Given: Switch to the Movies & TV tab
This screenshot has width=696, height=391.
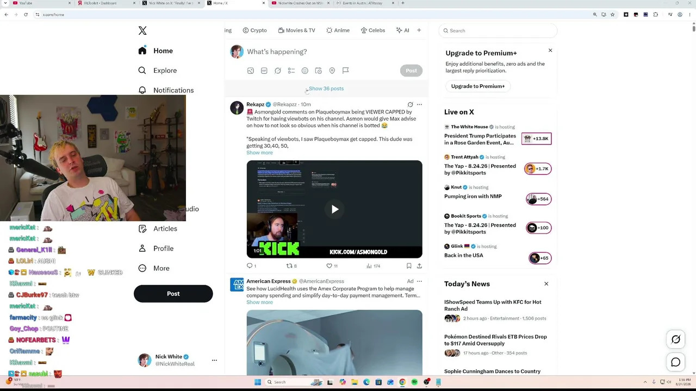Looking at the screenshot, I should (296, 30).
